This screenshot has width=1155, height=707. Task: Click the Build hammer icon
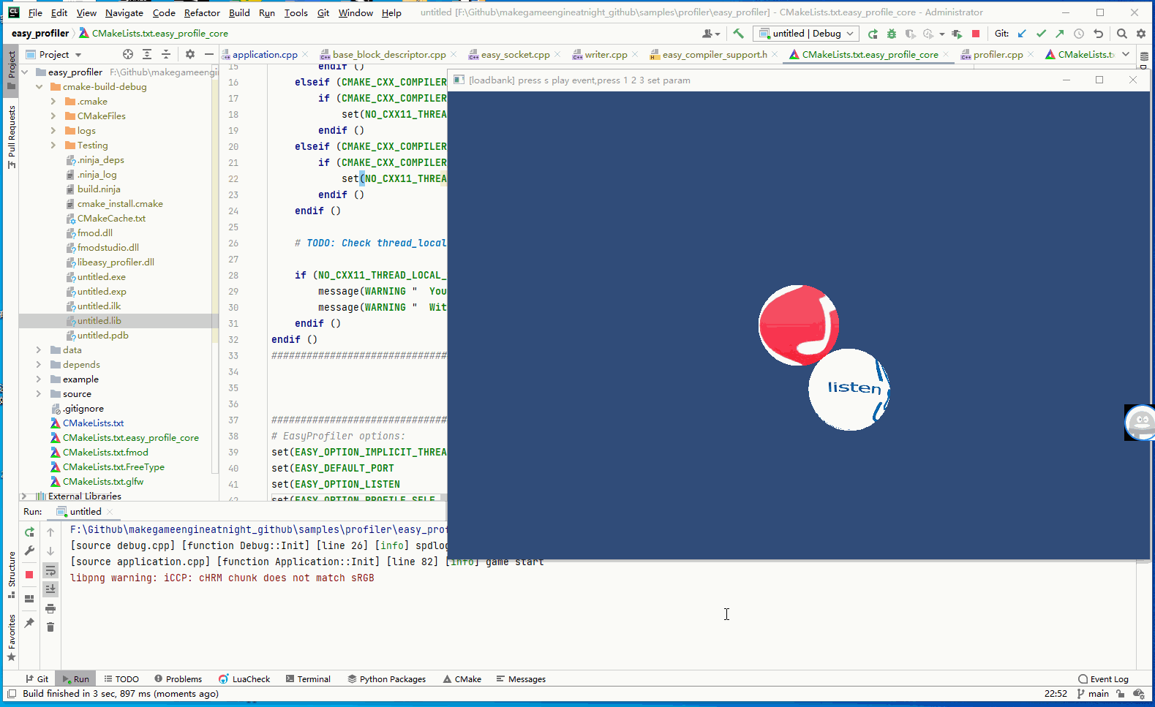(738, 34)
